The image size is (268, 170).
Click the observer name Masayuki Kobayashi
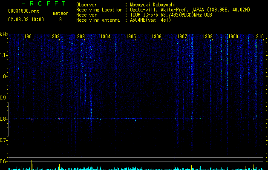[153, 5]
